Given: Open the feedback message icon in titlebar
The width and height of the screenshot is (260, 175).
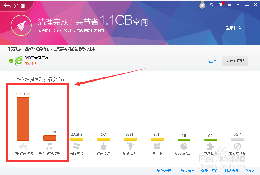Looking at the screenshot, I should click(x=229, y=4).
